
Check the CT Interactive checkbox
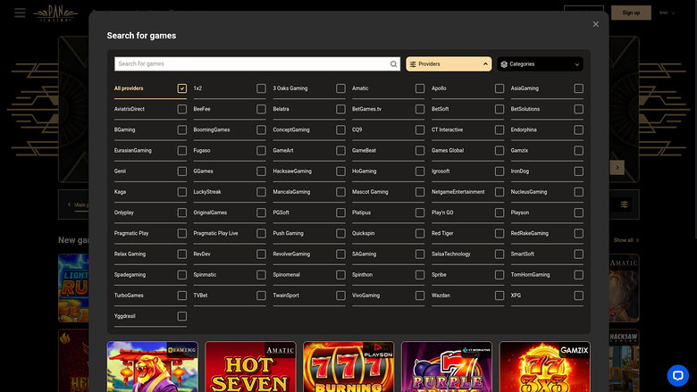pyautogui.click(x=500, y=129)
